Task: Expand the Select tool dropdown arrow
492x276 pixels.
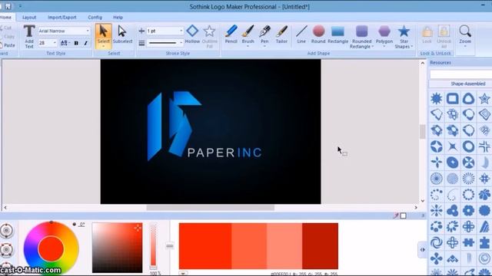Action: (103, 47)
